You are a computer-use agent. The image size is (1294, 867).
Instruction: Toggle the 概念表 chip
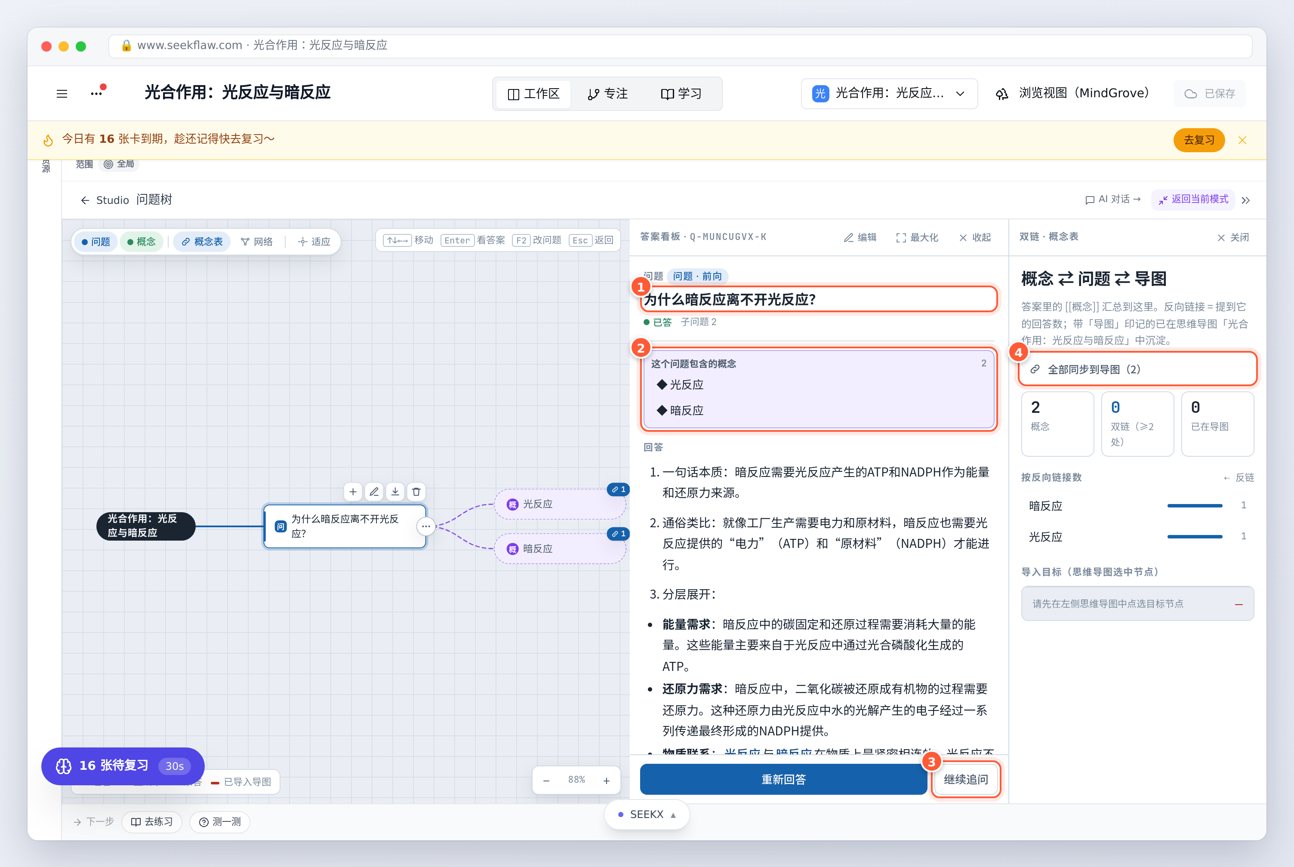pos(202,242)
